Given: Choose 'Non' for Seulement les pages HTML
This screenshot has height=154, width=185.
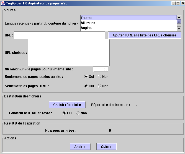Looking at the screenshot, I should tap(99, 86).
